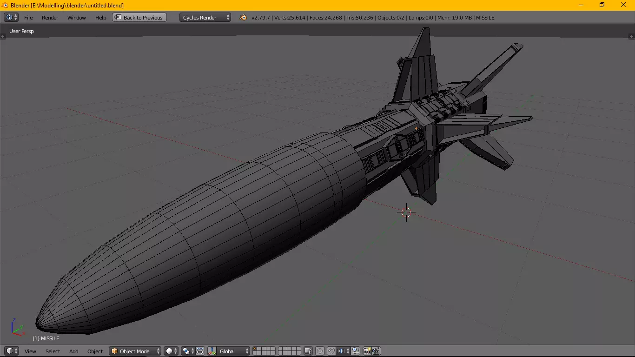The image size is (635, 357).
Task: Open the Render menu
Action: pos(50,17)
